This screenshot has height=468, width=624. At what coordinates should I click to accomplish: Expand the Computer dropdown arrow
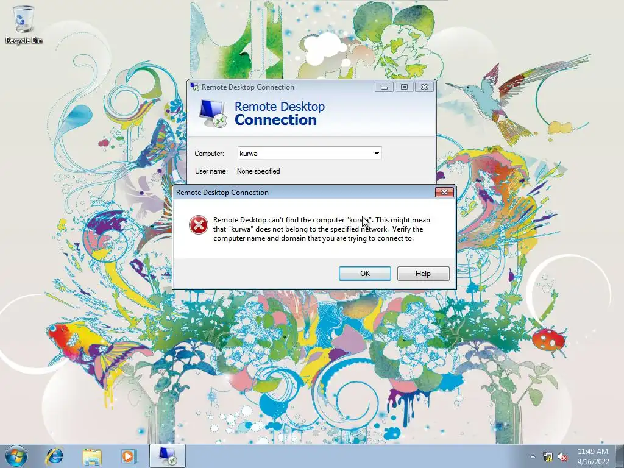click(x=377, y=153)
